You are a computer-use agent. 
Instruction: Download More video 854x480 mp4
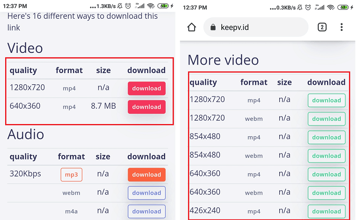[327, 137]
